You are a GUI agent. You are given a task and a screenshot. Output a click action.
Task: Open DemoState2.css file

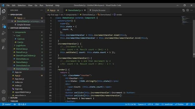[23, 65]
